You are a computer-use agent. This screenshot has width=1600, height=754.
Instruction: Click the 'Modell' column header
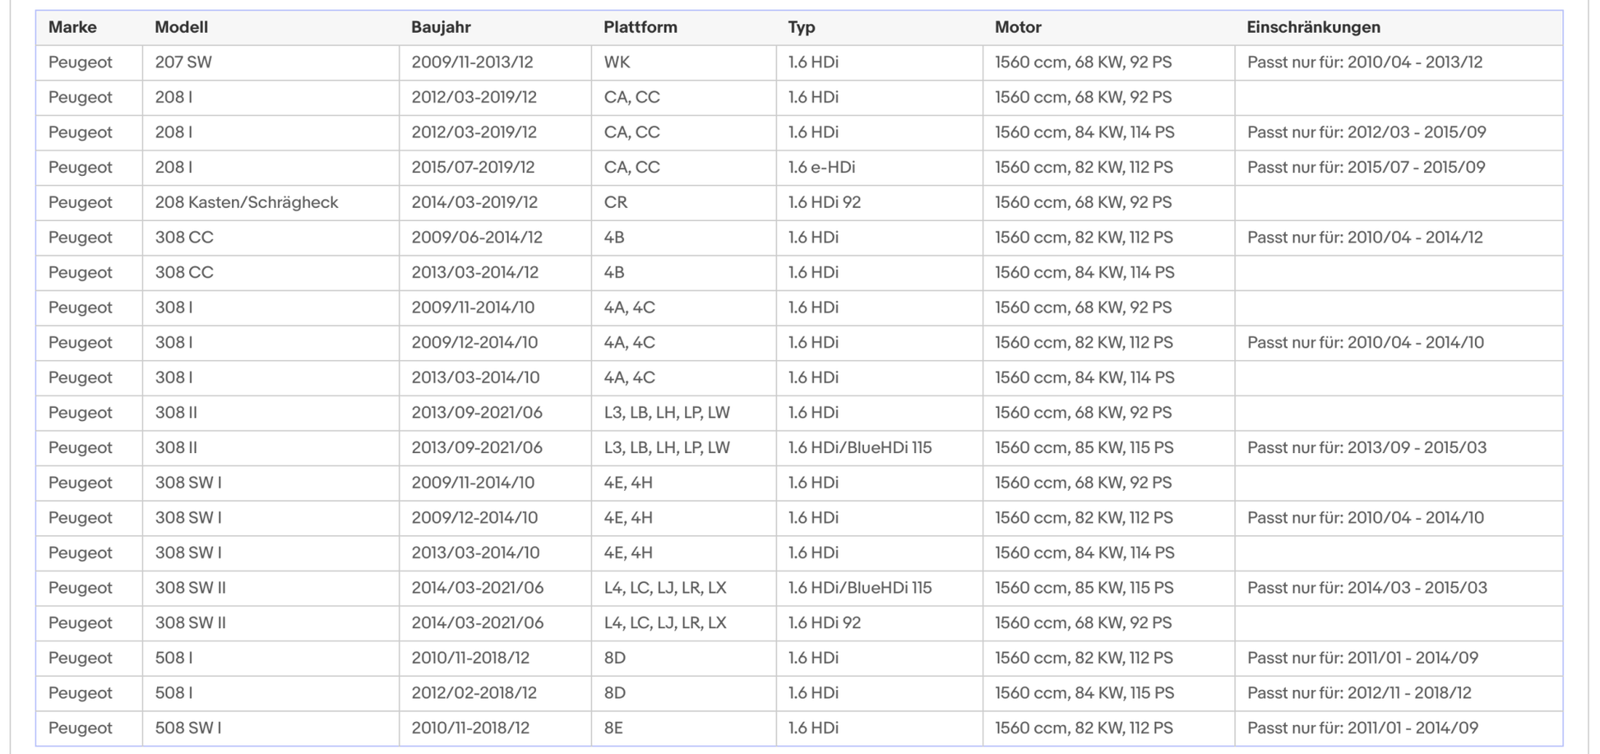click(181, 27)
